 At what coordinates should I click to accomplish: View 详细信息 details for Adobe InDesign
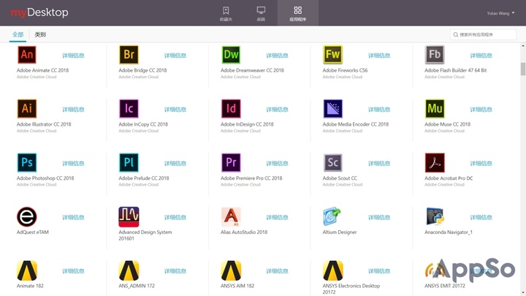[277, 109]
